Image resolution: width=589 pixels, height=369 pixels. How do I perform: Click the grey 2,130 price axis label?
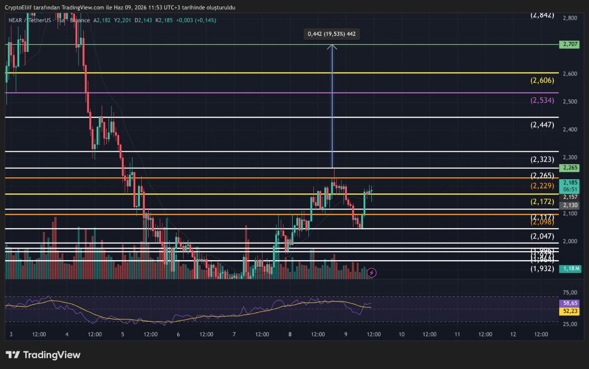568,205
